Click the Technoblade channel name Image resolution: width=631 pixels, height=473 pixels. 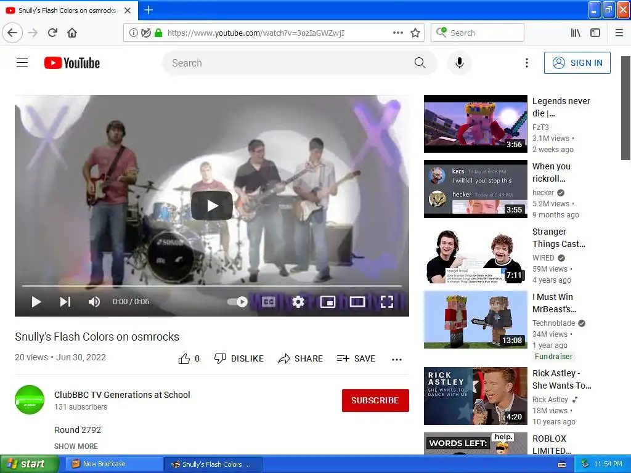[553, 323]
